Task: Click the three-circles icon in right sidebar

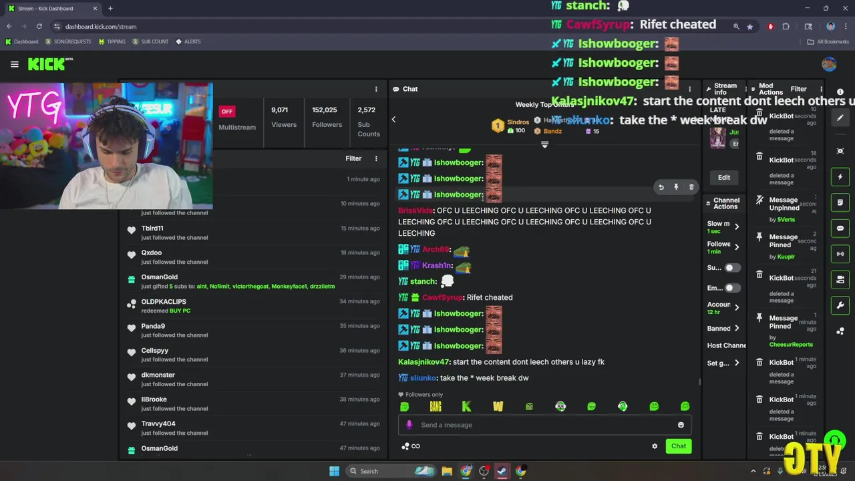Action: (840, 331)
